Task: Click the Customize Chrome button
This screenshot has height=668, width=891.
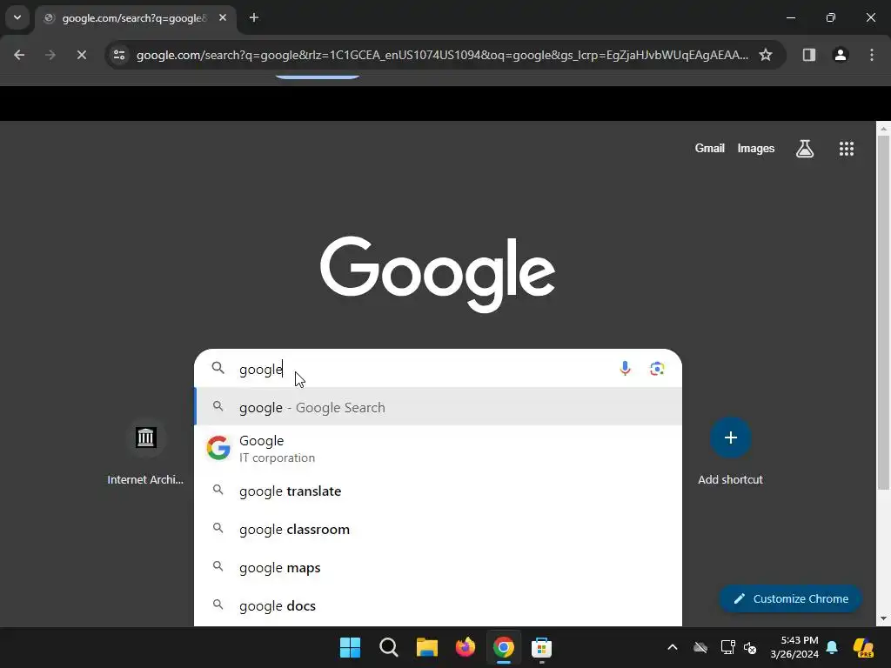Action: pos(790,598)
